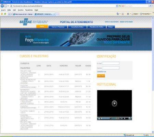Click the Vagas column header
Screen dimensions: 154x137
point(88,66)
